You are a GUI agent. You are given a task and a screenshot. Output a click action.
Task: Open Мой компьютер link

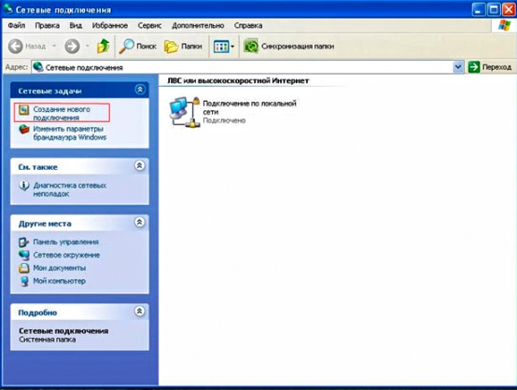click(60, 281)
